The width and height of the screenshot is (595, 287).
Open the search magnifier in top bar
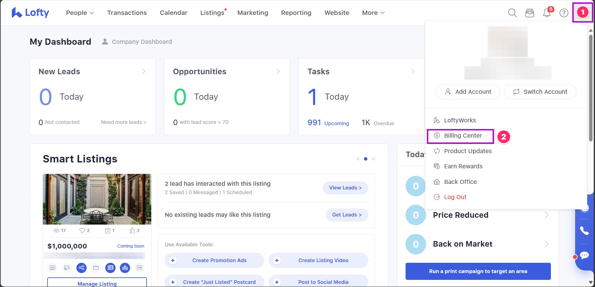(512, 13)
